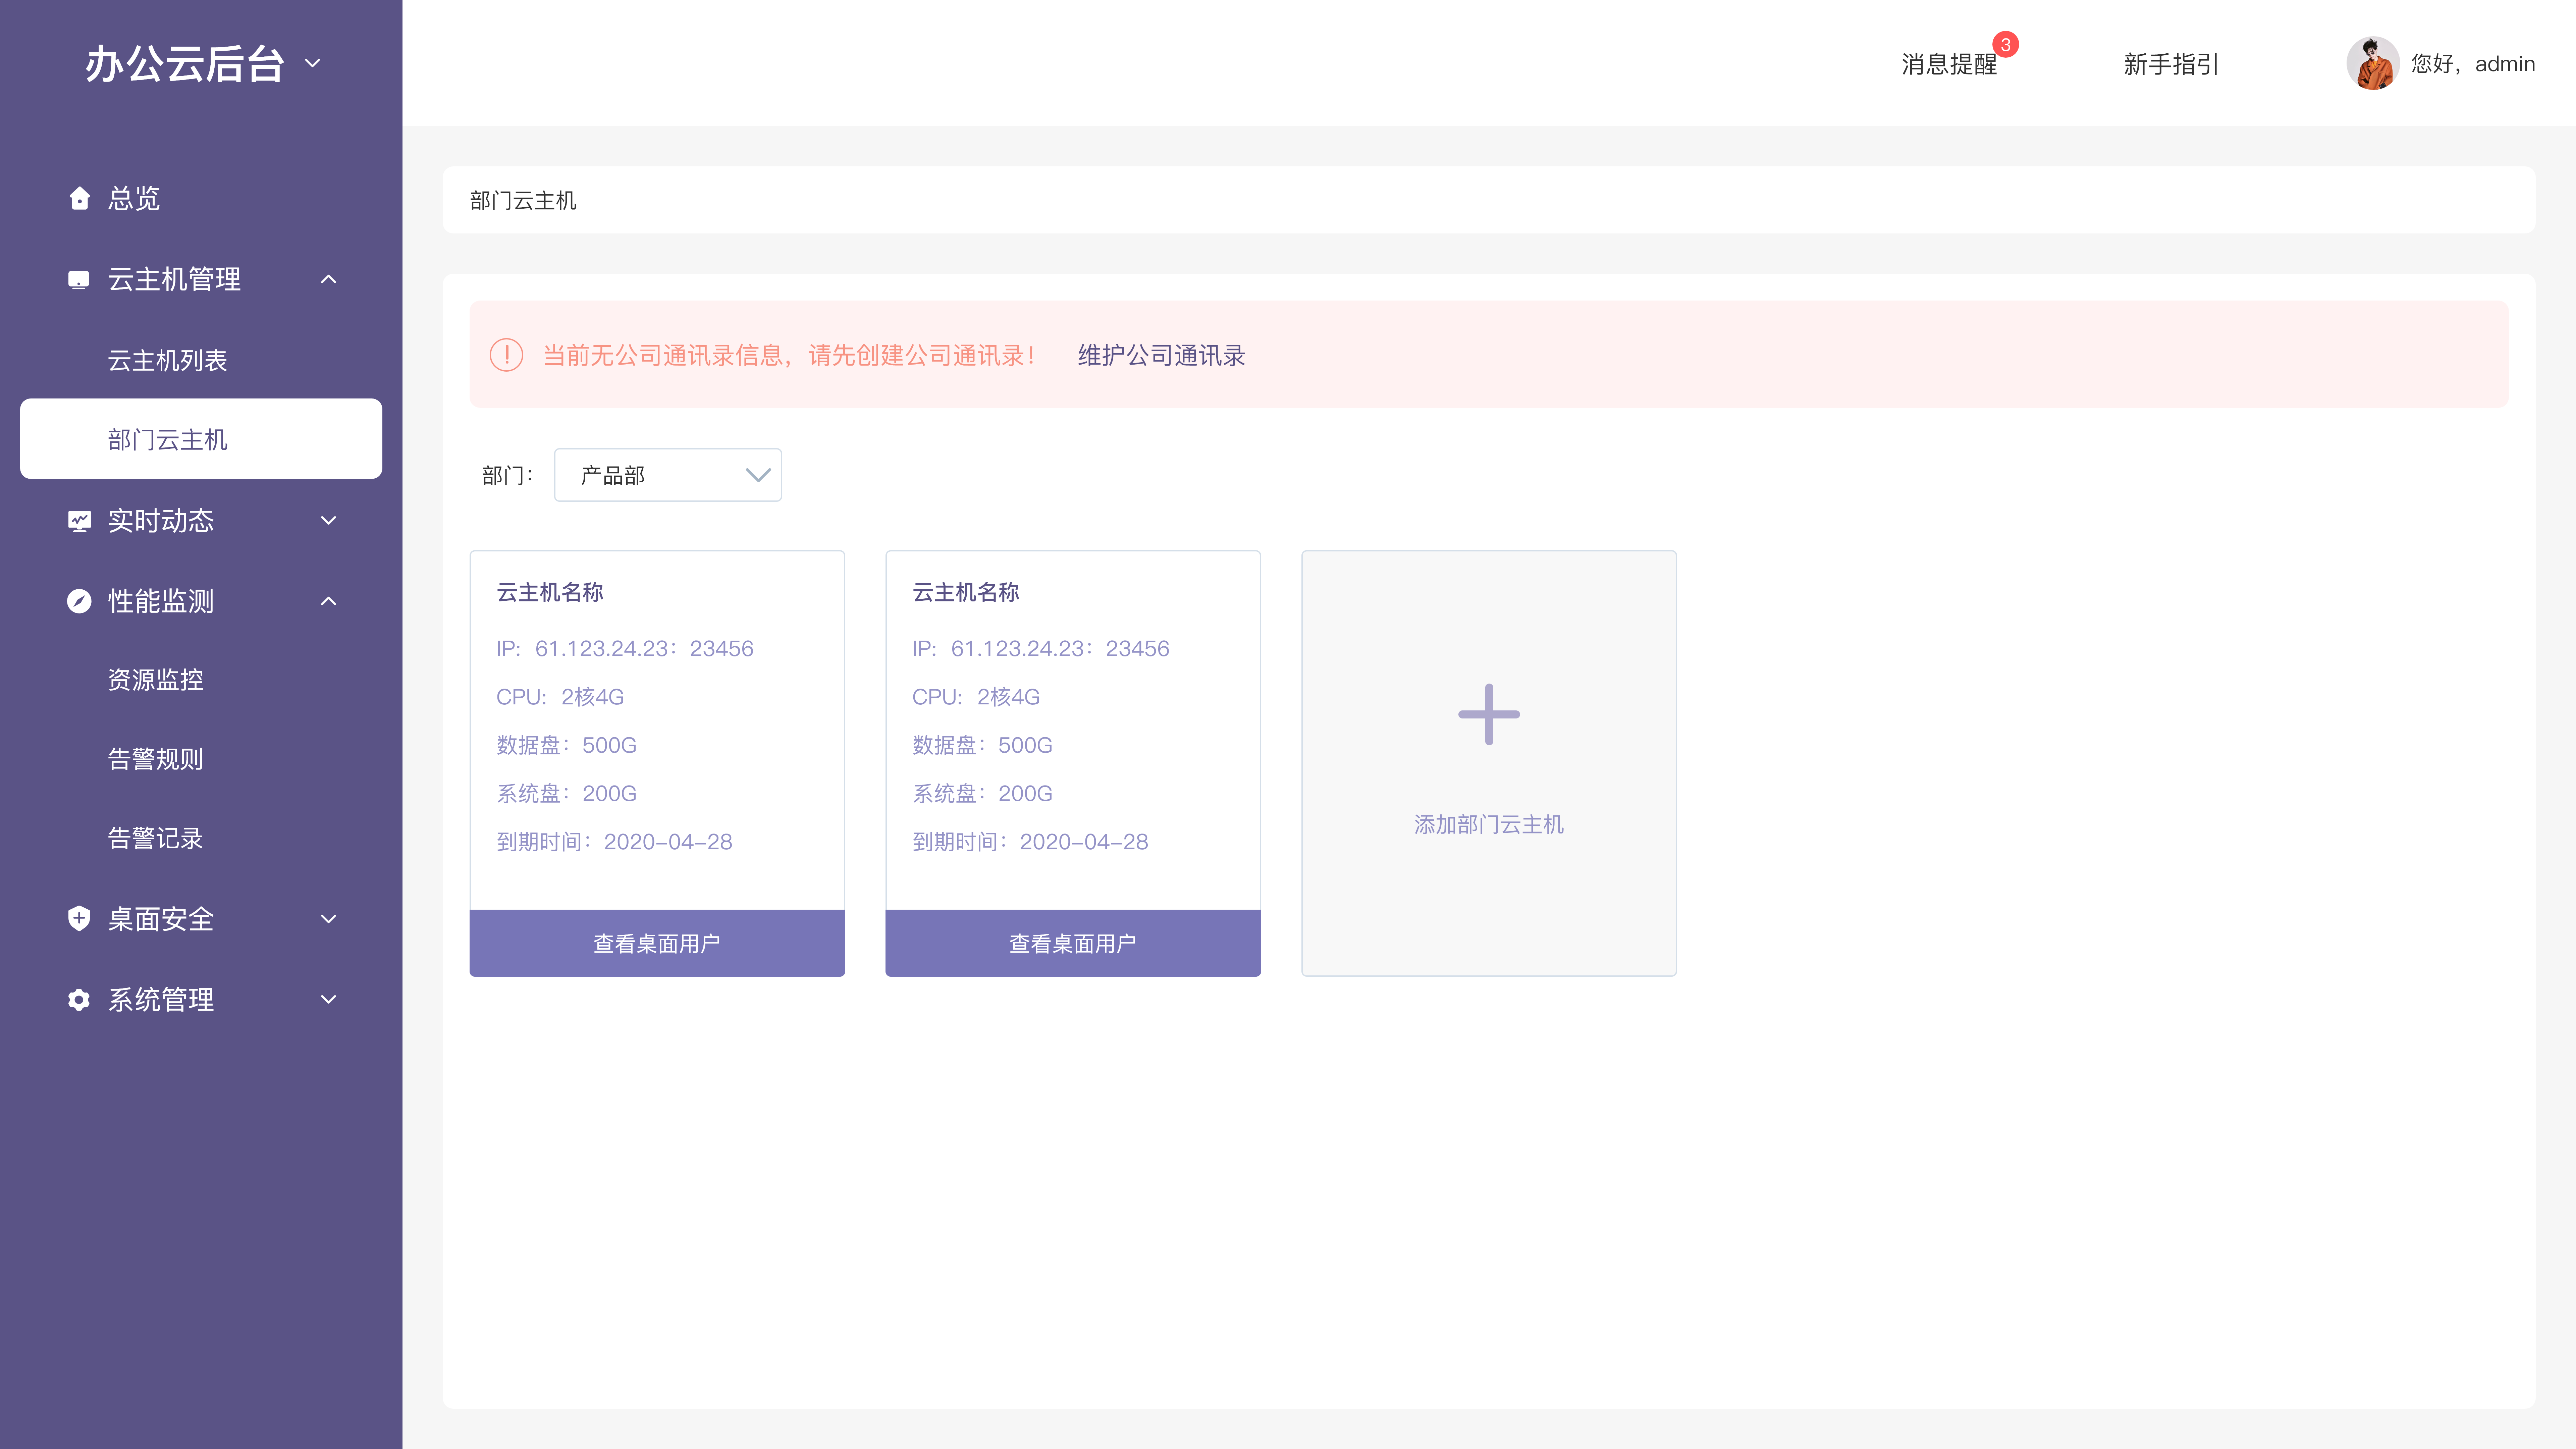
Task: Click the compass icon beside 性能监测
Action: point(79,601)
